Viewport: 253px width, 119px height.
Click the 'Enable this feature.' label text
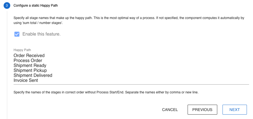coord(41,34)
